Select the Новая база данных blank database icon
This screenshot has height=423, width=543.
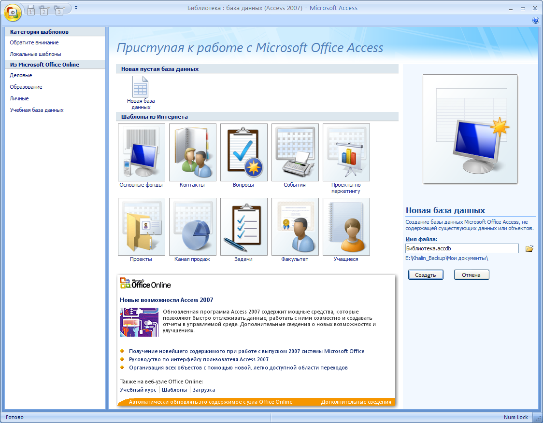[x=141, y=93]
